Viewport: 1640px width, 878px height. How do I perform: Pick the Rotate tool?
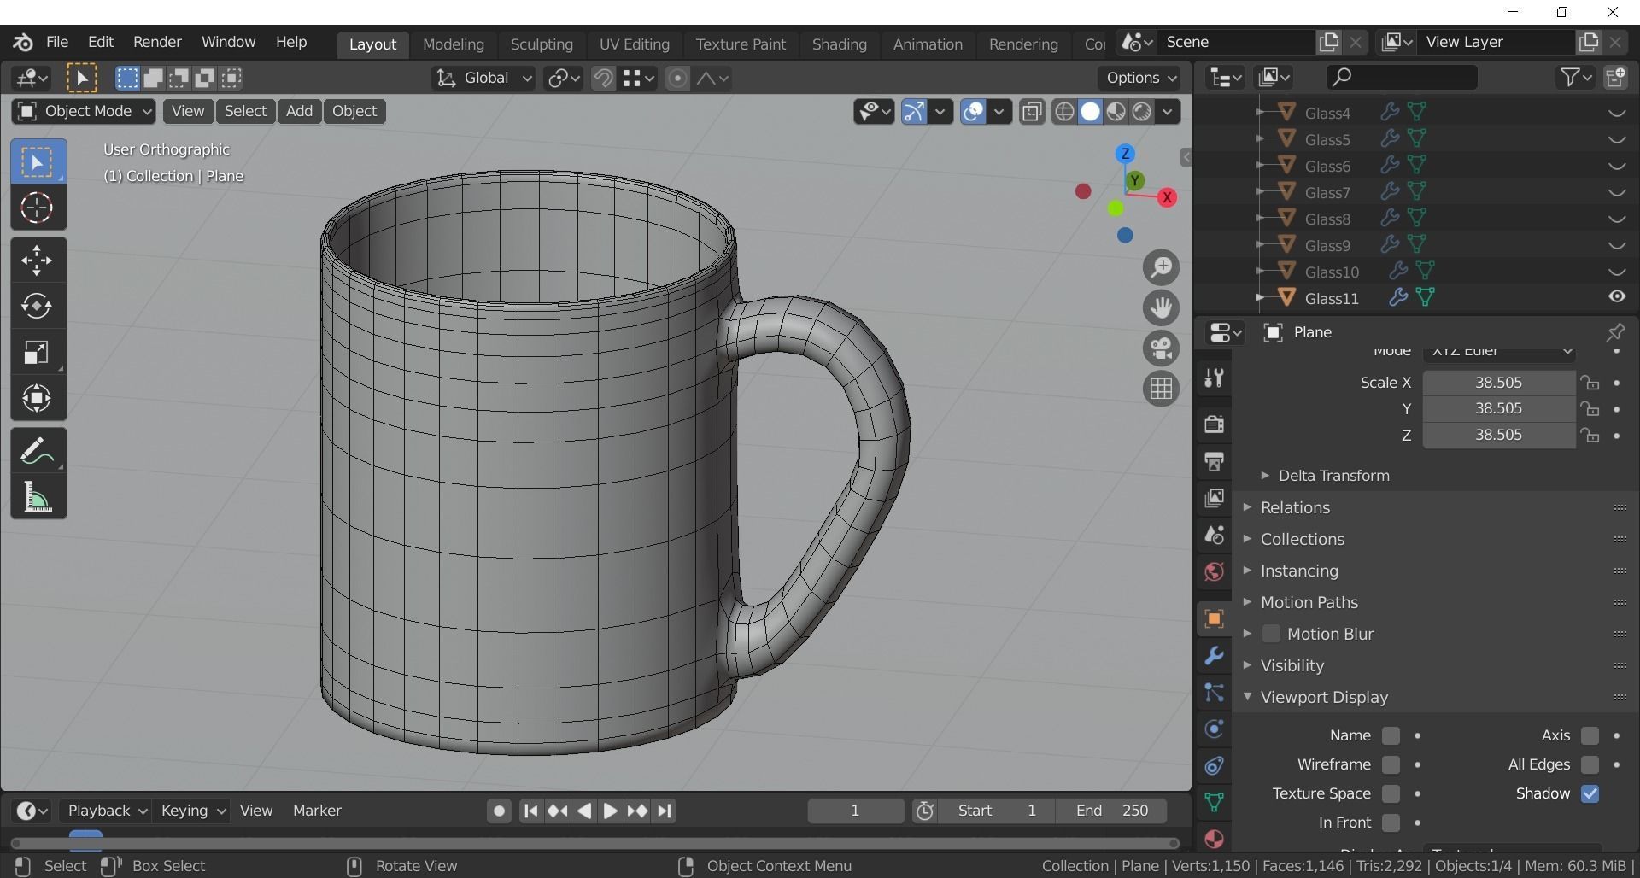click(38, 306)
